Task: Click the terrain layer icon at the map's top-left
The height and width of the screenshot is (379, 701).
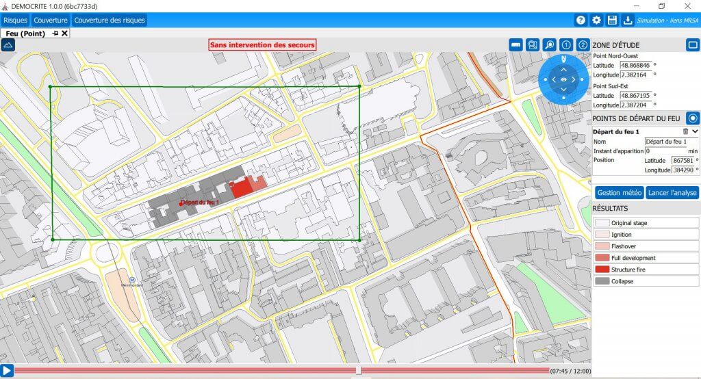Action: 8,44
